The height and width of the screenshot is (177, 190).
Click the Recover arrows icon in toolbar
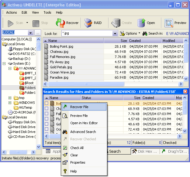tap(60, 23)
